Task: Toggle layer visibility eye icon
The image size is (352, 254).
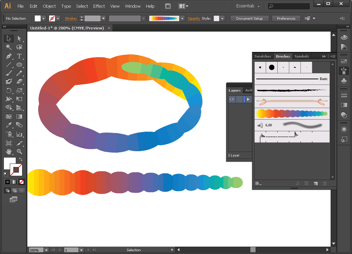Action: (x=232, y=99)
